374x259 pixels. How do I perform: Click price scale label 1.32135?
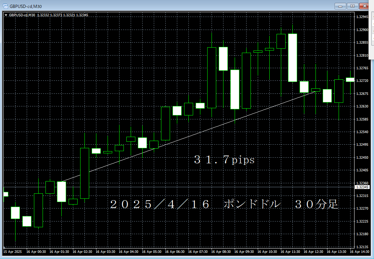(362, 247)
